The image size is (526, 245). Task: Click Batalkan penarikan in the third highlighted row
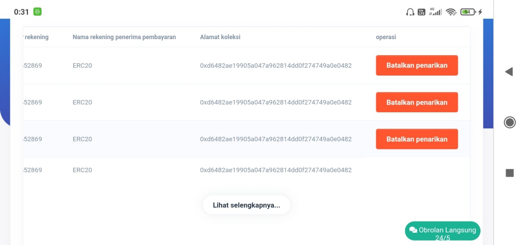(x=417, y=139)
